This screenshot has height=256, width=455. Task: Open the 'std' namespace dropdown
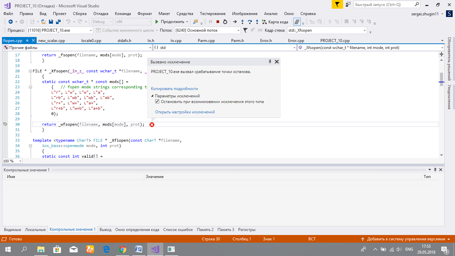(x=294, y=48)
